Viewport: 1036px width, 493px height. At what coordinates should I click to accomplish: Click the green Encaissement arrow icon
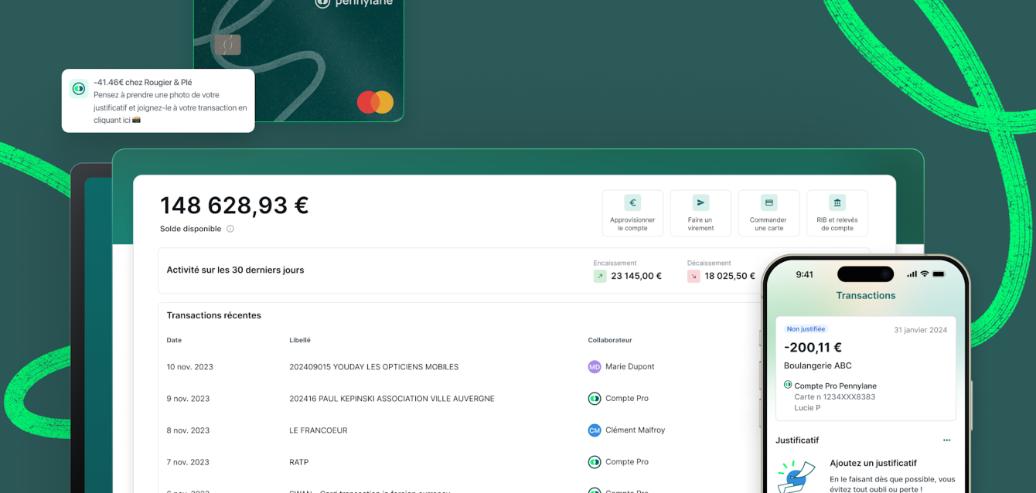600,276
